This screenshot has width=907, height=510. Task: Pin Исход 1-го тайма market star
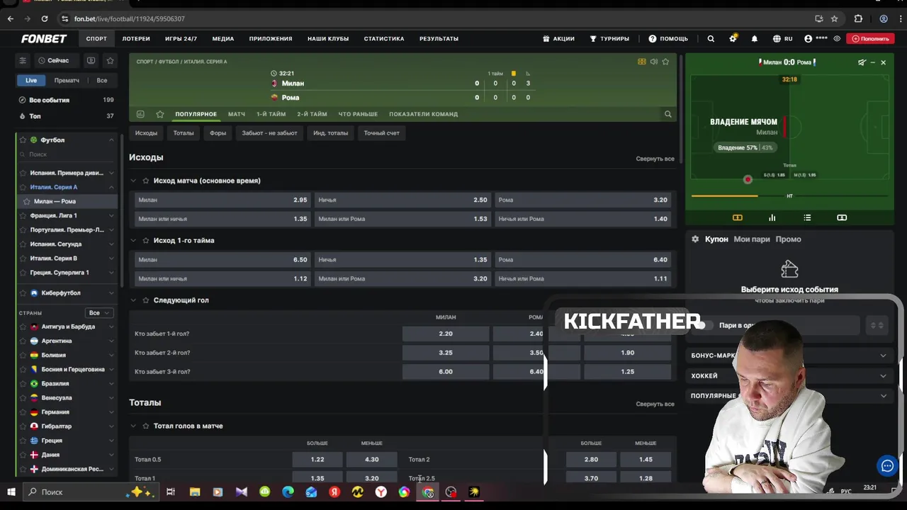146,240
